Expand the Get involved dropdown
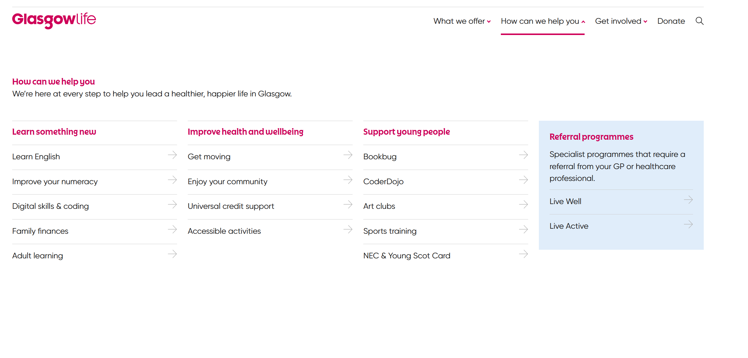 [x=621, y=21]
